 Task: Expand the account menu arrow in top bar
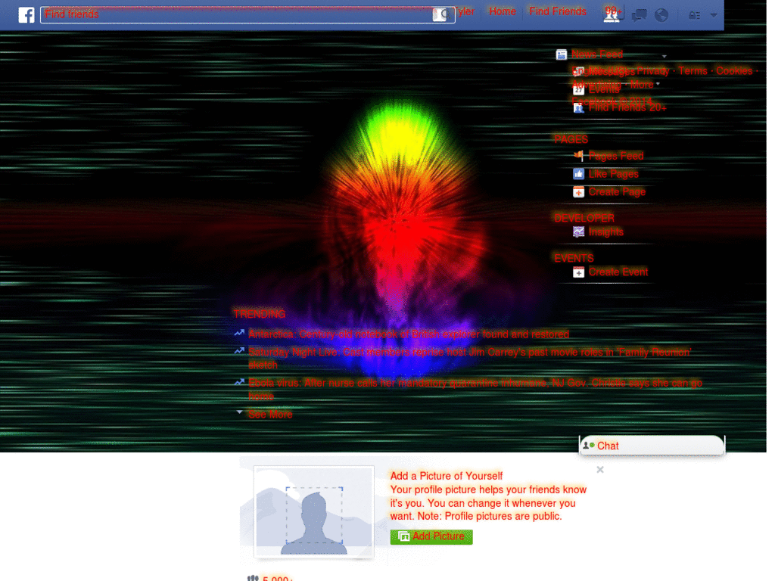[714, 15]
